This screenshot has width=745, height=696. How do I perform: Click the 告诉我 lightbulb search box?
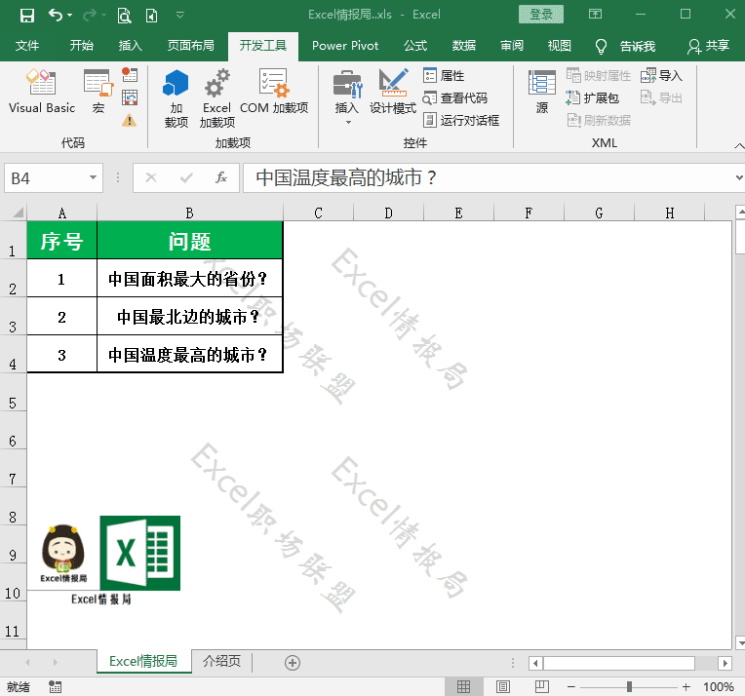point(625,46)
